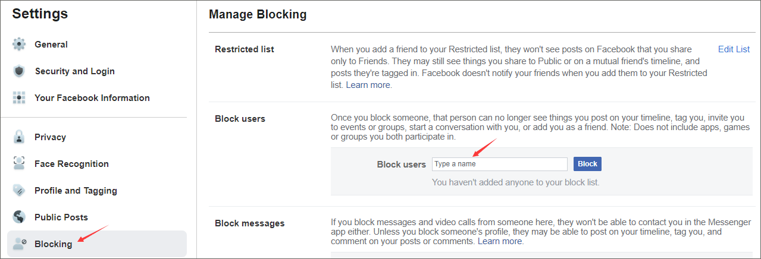Click the General gear icon
The width and height of the screenshot is (761, 259).
tap(20, 45)
